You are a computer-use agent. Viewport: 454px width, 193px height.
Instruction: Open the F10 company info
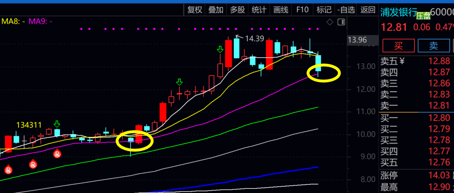[x=302, y=10]
